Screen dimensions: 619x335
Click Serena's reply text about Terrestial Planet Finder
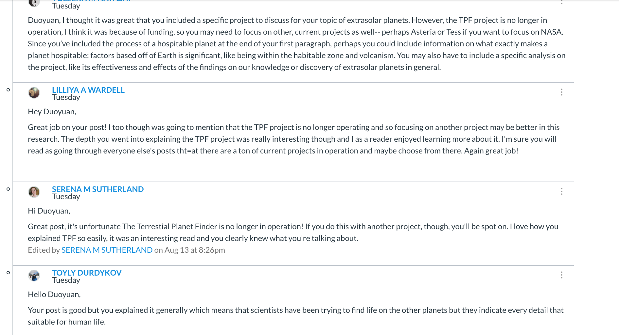click(x=293, y=232)
